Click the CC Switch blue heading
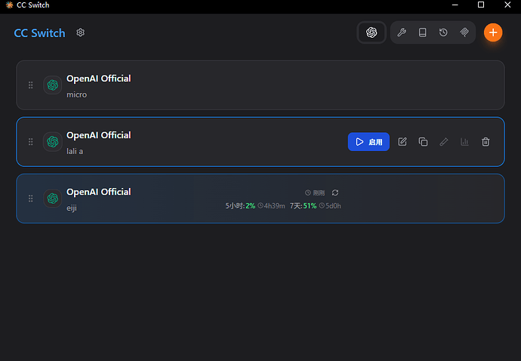 [39, 33]
